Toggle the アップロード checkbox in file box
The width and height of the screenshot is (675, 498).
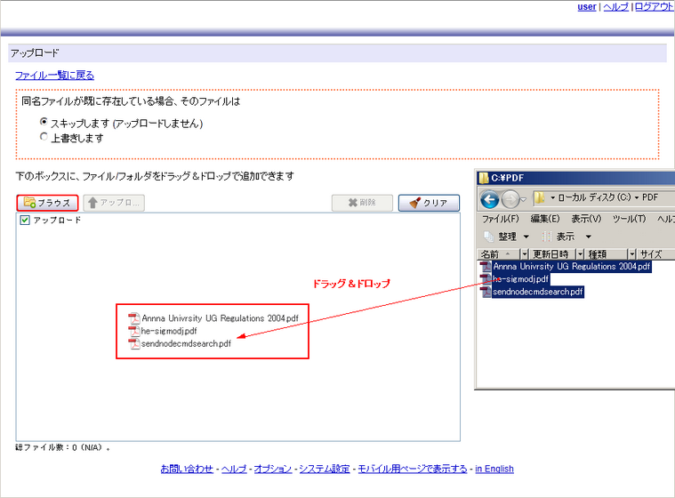pos(25,220)
